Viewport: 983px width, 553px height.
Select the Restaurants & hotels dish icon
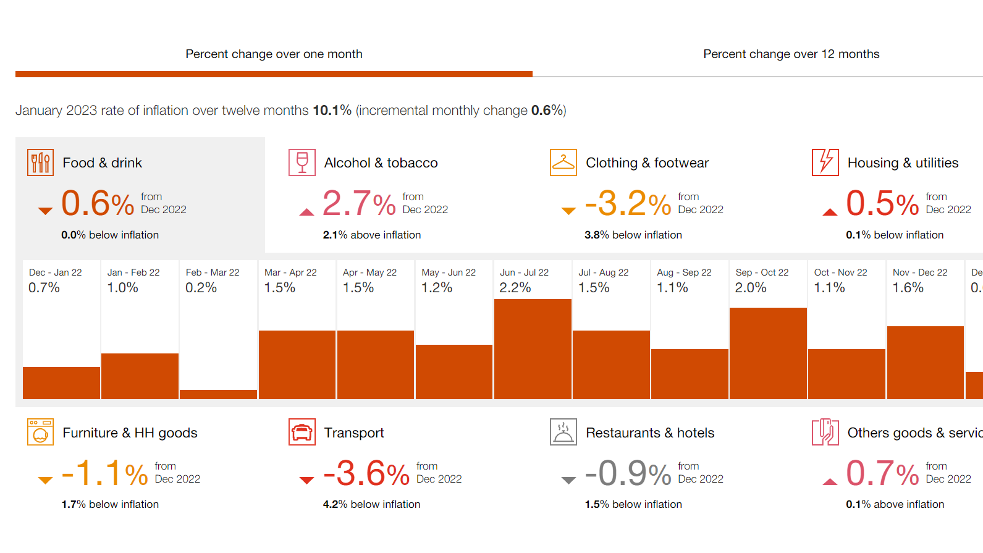pos(563,433)
